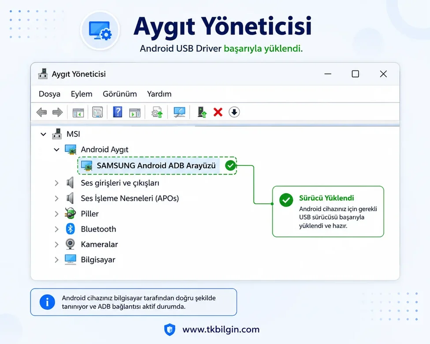Expand the Piller category
Screen dimensions: 430x344
pyautogui.click(x=56, y=214)
